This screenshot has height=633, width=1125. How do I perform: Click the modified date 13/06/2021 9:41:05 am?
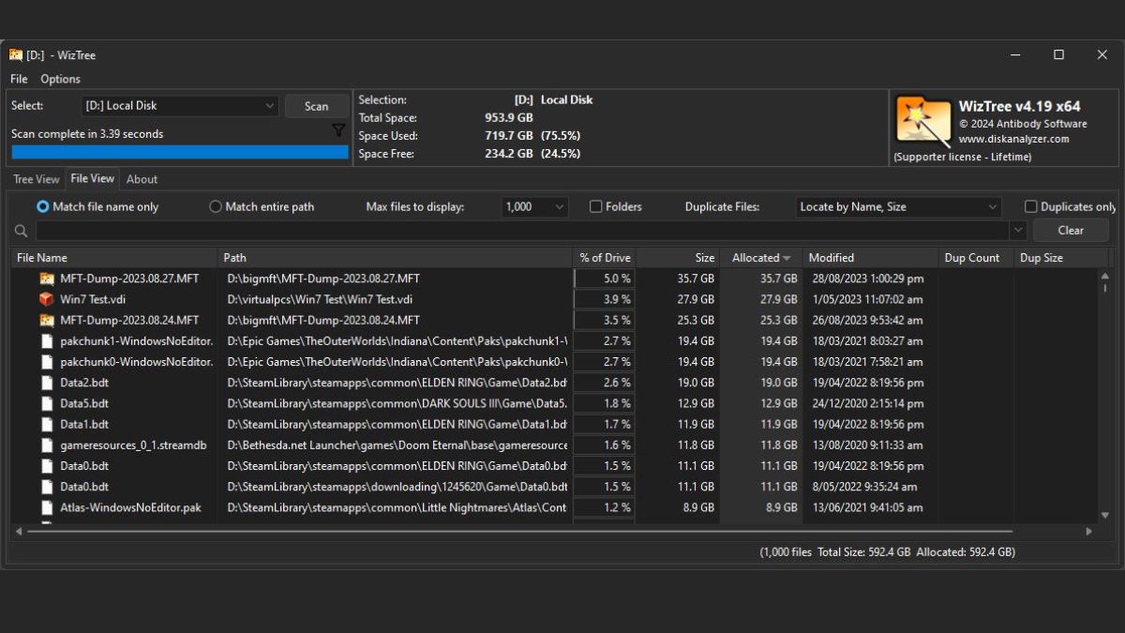pos(868,507)
